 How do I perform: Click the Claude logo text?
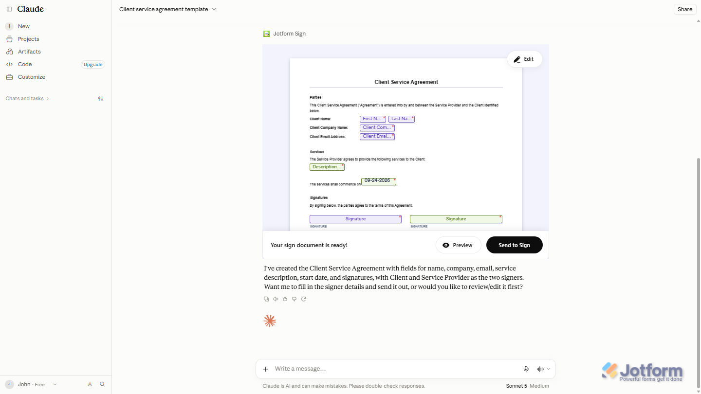(30, 9)
